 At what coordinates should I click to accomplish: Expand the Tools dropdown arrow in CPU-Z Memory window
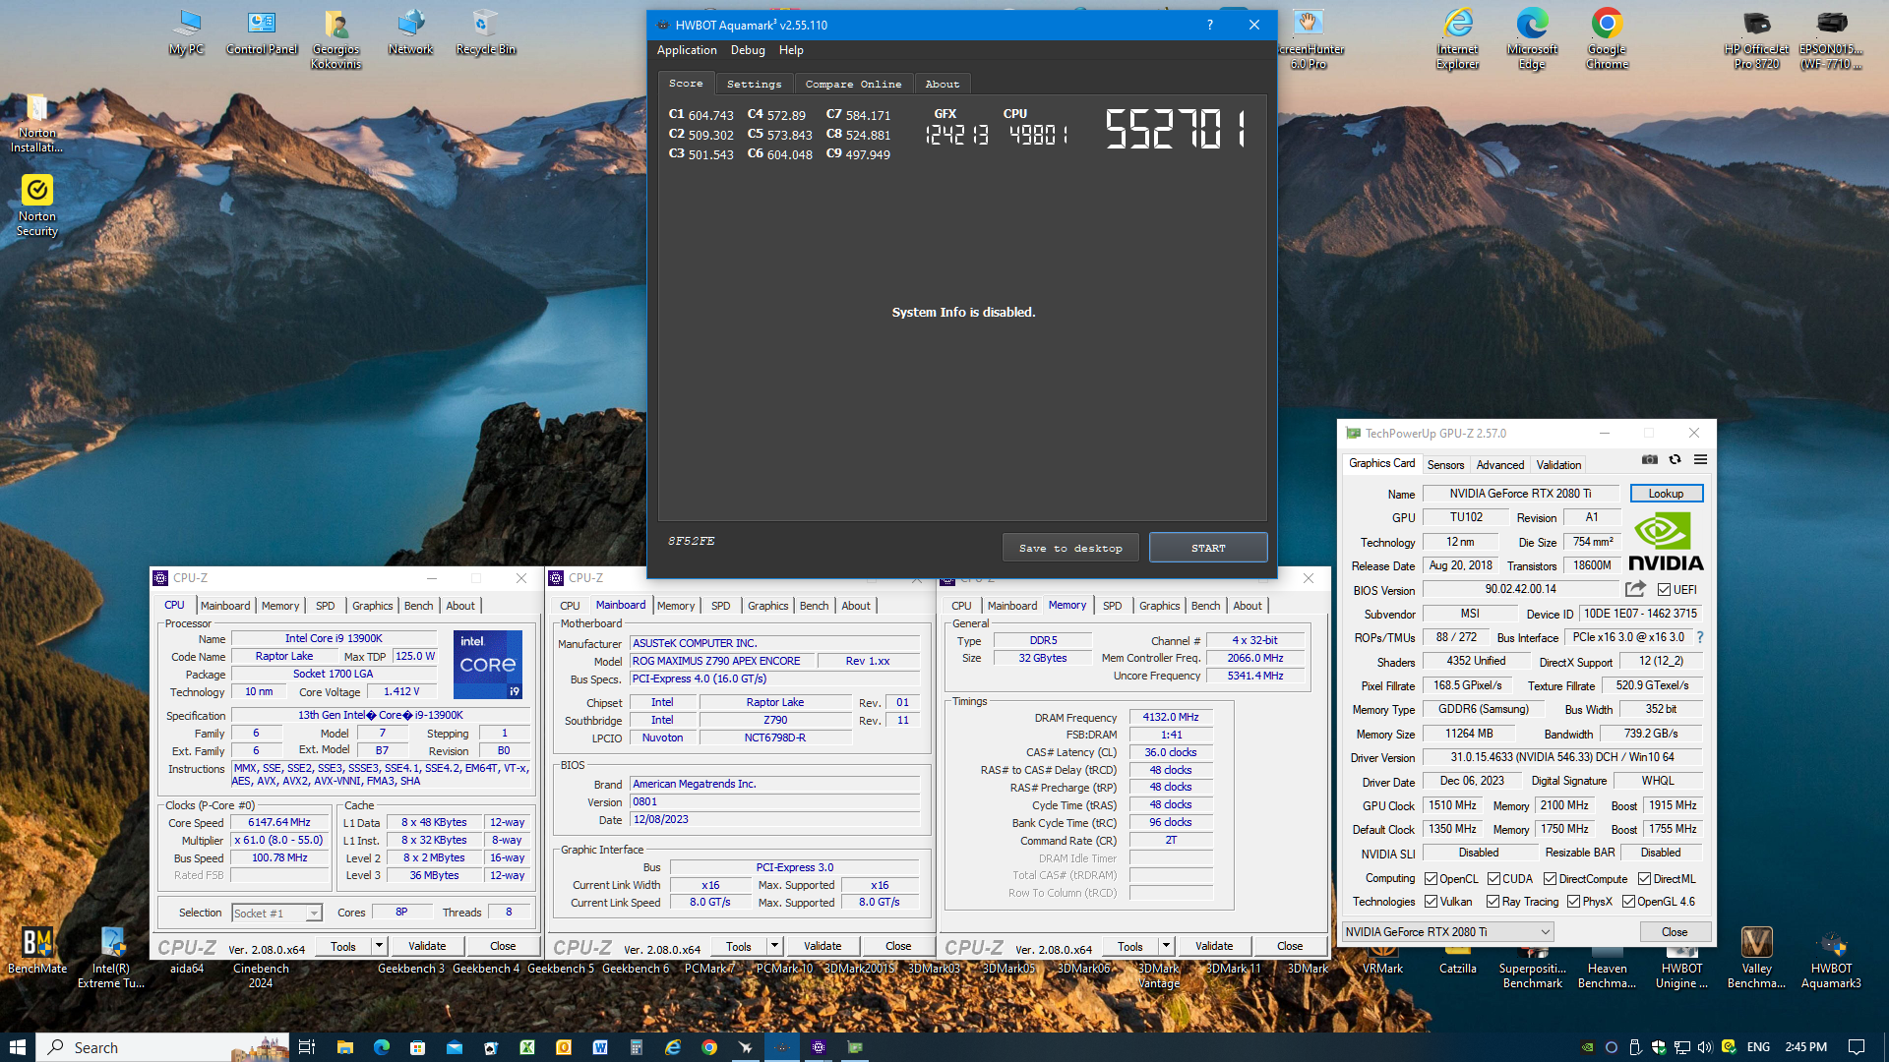(1166, 947)
